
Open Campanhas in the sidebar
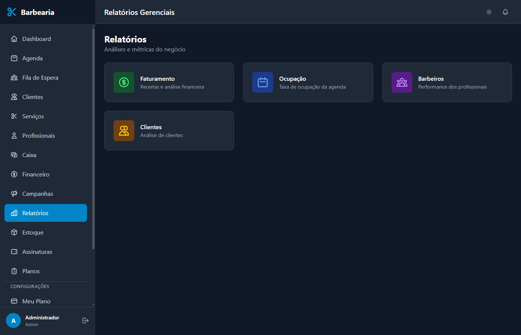click(38, 194)
